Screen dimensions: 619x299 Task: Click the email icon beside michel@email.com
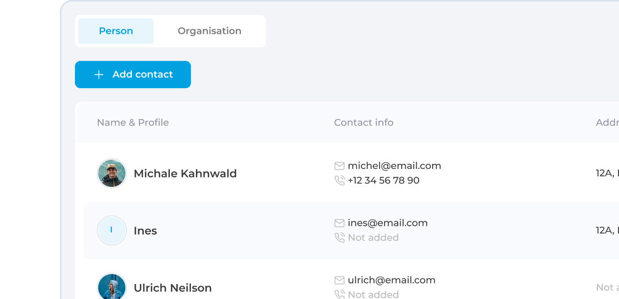340,166
